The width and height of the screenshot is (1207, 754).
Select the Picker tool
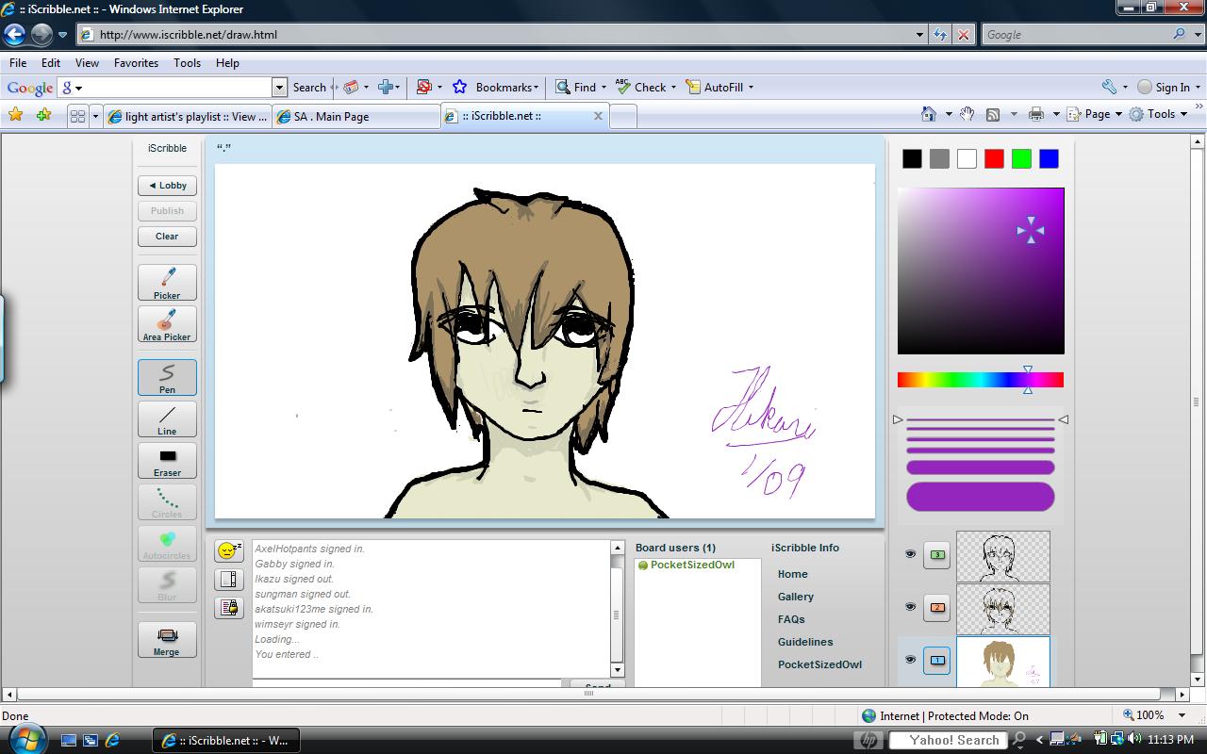(167, 283)
